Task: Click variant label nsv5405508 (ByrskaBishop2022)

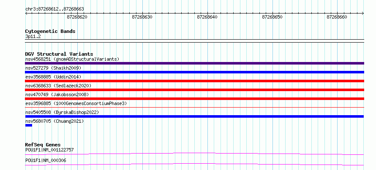Action: (x=62, y=112)
